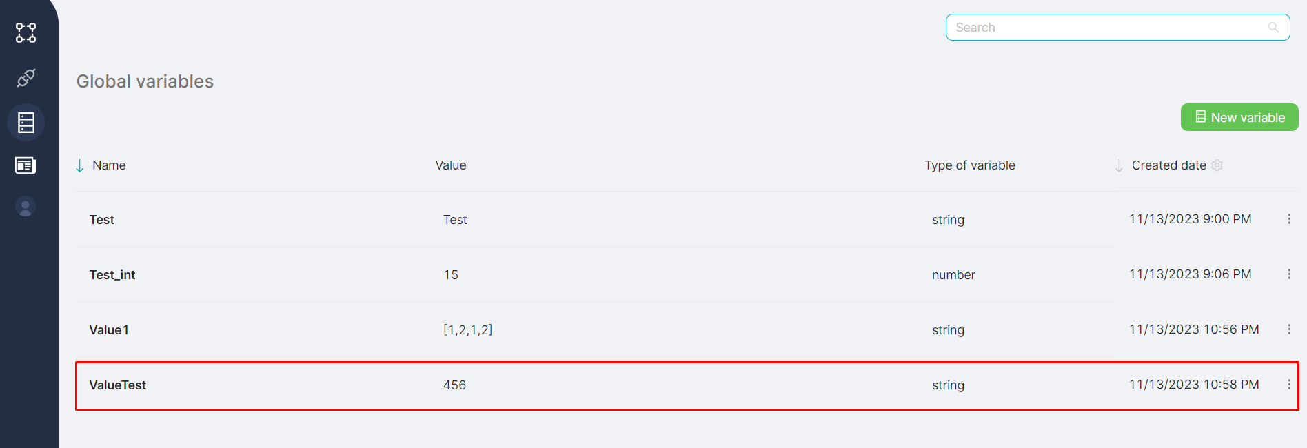Viewport: 1307px width, 448px height.
Task: Click the Value1 variable name
Action: (x=109, y=330)
